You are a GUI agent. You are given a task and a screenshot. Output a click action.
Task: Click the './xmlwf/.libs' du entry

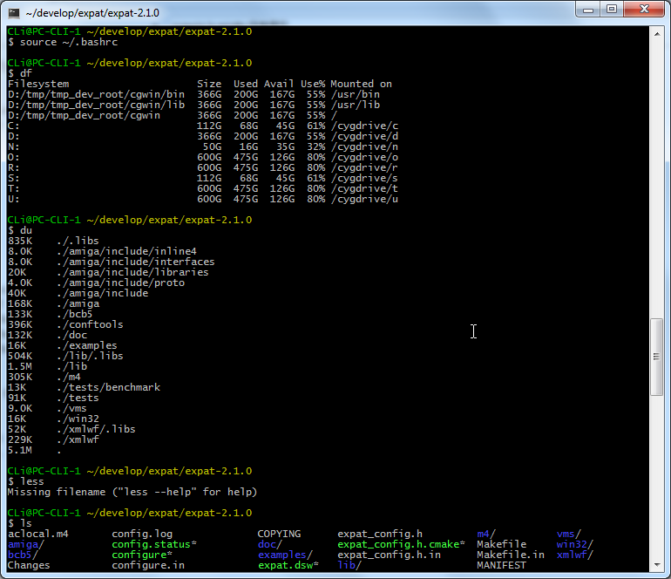[x=96, y=429]
